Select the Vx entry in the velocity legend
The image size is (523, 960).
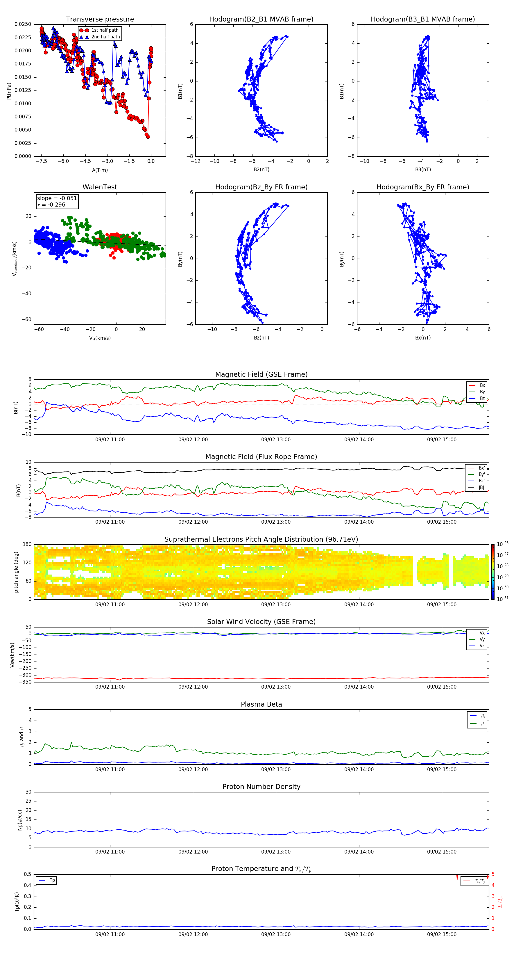tap(477, 633)
